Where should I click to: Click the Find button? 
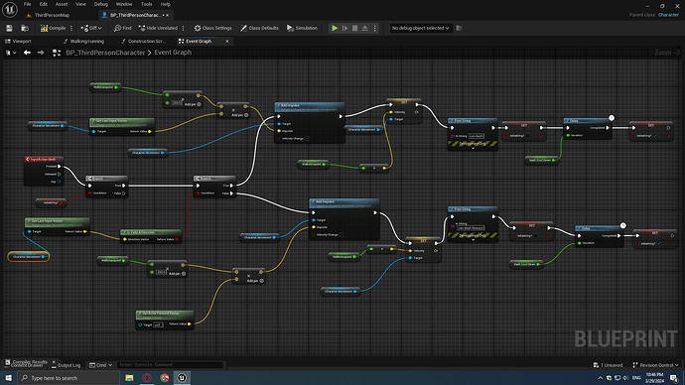[123, 28]
